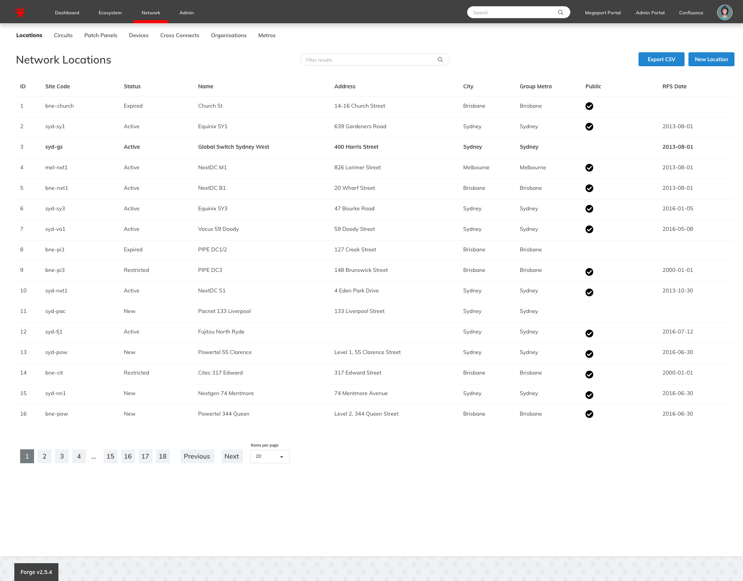Click the filter results magnifier icon
The height and width of the screenshot is (581, 743).
(x=440, y=60)
